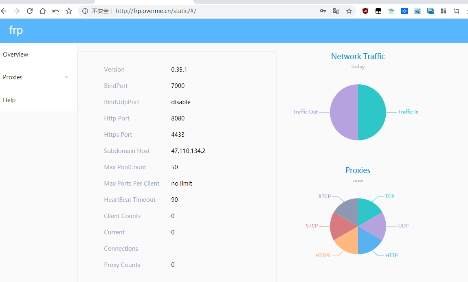This screenshot has width=468, height=282.
Task: Click the TCP chart label
Action: tap(390, 197)
